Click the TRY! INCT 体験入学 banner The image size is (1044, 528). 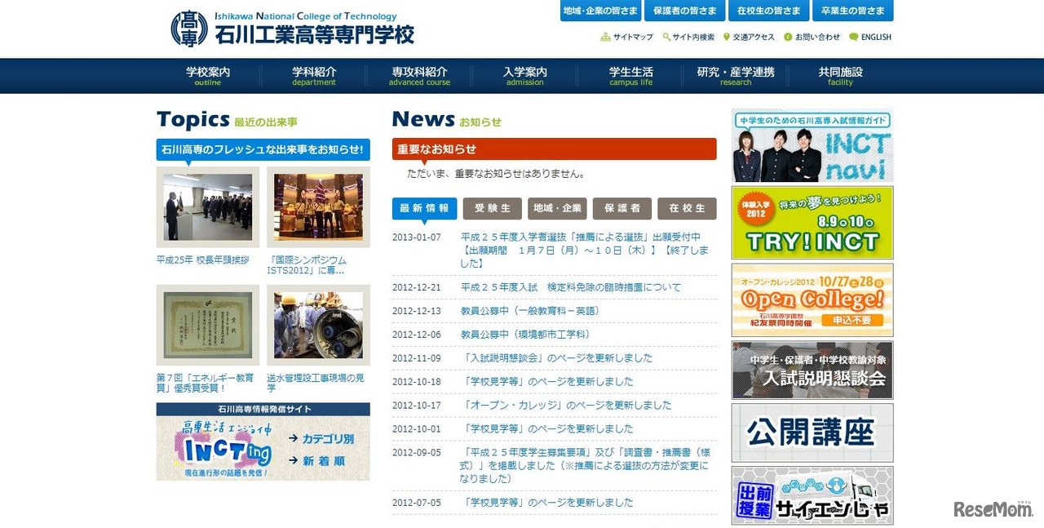click(812, 222)
